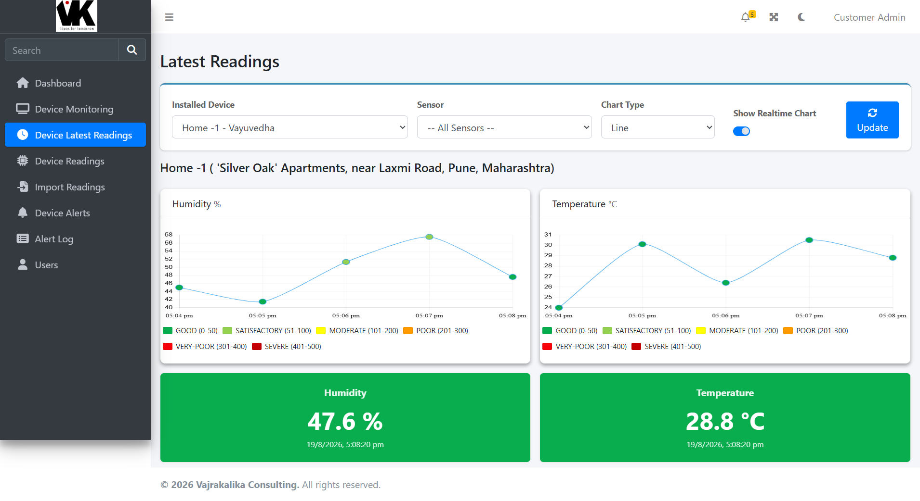
Task: Toggle SEVERE legend in Humidity chart
Action: (287, 347)
